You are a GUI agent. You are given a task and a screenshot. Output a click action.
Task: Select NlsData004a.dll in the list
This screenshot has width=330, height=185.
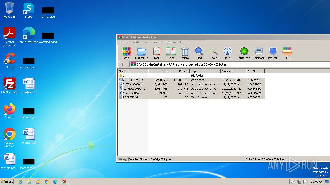point(191,93)
